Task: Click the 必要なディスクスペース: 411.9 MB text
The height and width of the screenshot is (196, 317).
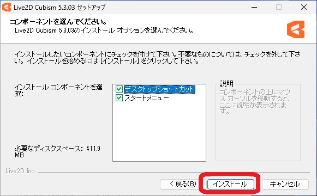Action: (x=57, y=152)
